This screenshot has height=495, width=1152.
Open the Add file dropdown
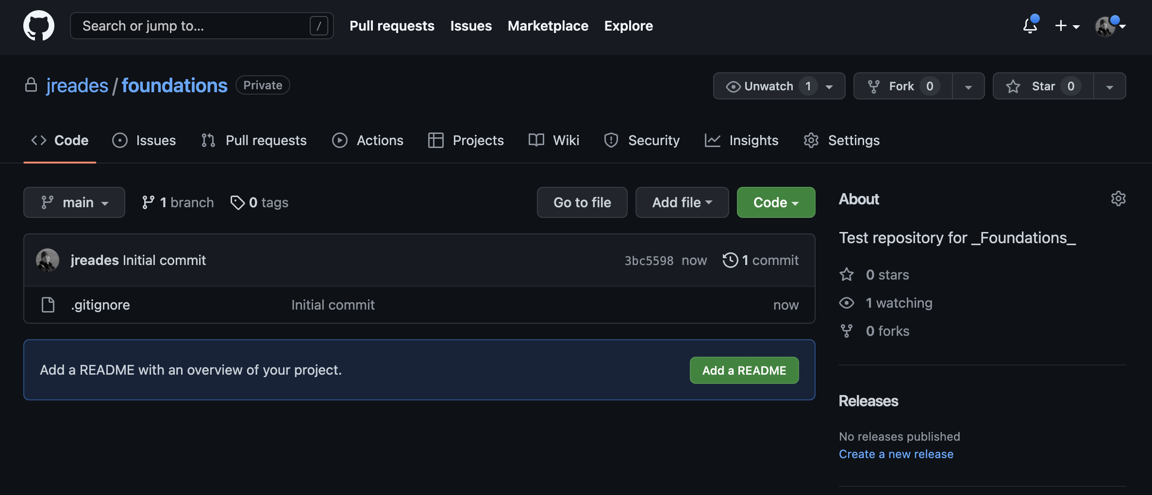pyautogui.click(x=682, y=202)
